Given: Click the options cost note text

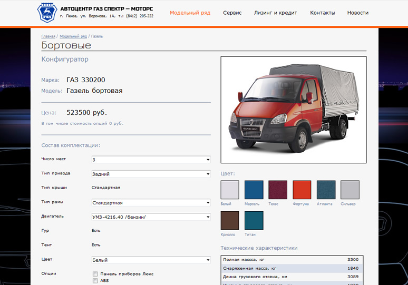Looking at the screenshot, I should [x=82, y=123].
